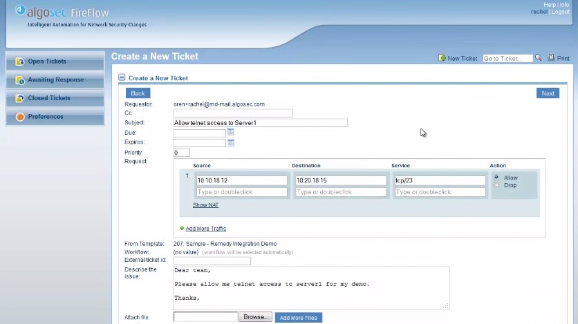This screenshot has width=578, height=324.
Task: Open the Open Tickets menu
Action: (55, 61)
